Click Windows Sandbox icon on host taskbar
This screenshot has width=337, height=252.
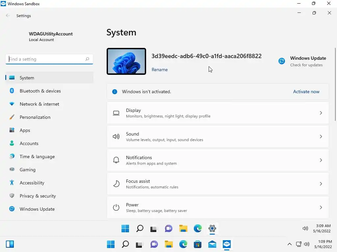coord(227,244)
